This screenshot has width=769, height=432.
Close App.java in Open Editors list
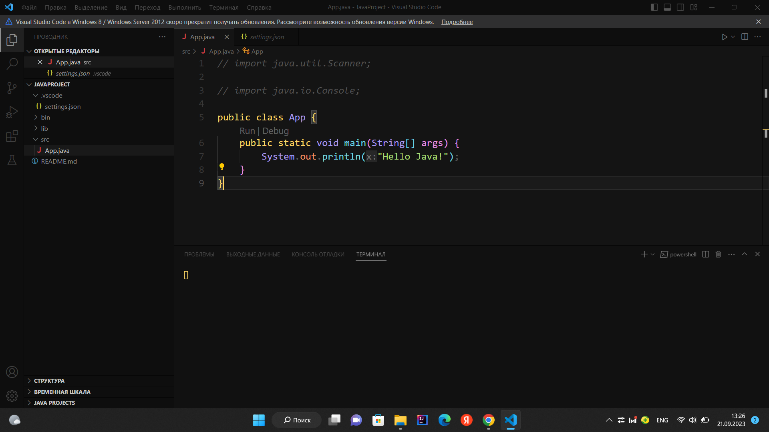40,62
